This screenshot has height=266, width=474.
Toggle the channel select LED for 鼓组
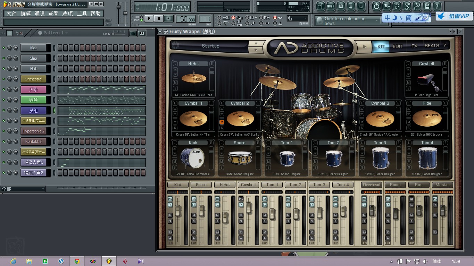54,110
